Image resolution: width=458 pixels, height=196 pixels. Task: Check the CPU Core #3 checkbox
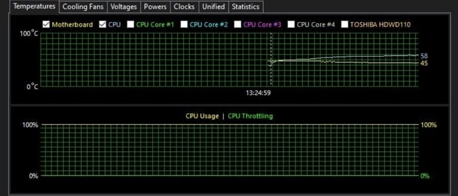(x=238, y=24)
